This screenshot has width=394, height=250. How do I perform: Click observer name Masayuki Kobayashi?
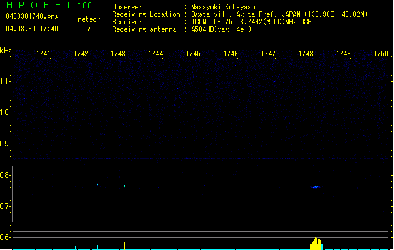[225, 7]
